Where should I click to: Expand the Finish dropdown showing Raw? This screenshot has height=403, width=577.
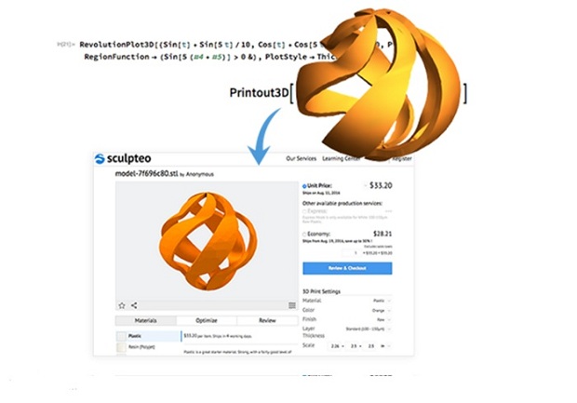point(383,319)
